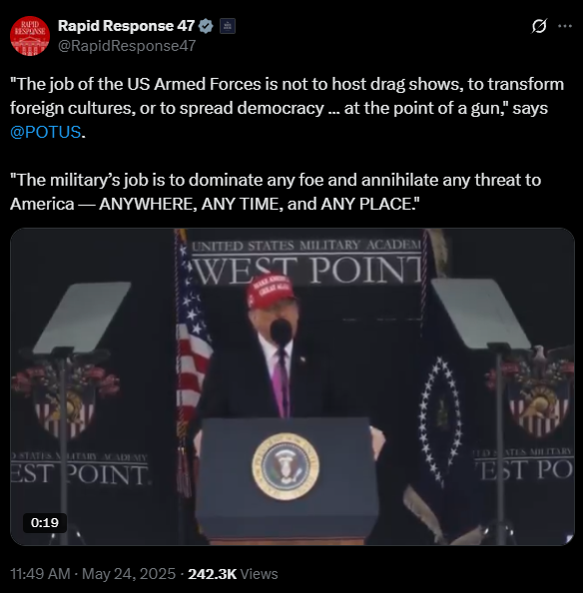Follow the @POTUS mention link
This screenshot has height=593, width=583.
click(x=45, y=132)
